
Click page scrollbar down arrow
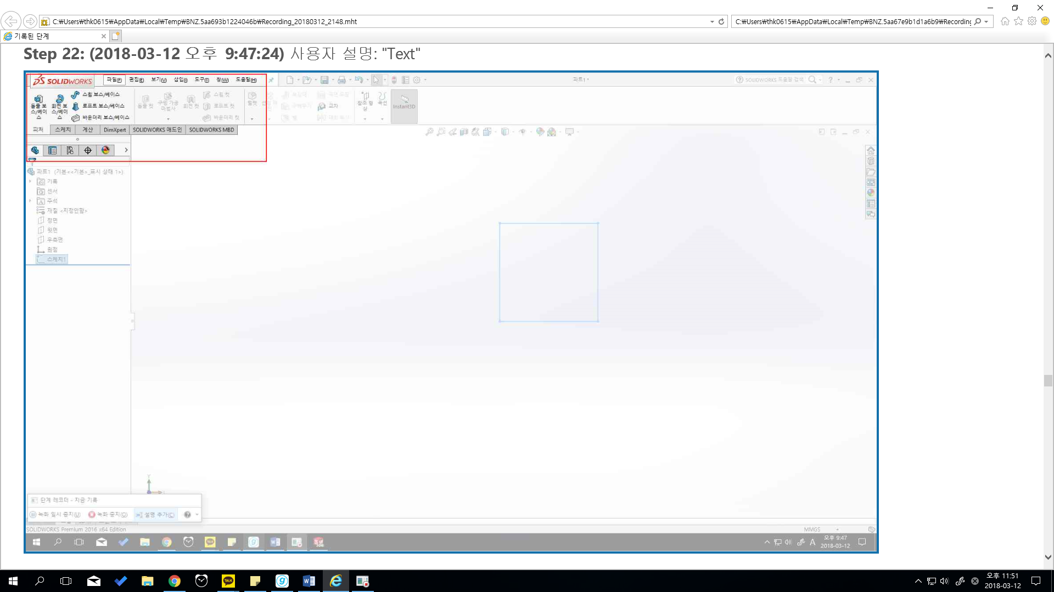pyautogui.click(x=1048, y=557)
